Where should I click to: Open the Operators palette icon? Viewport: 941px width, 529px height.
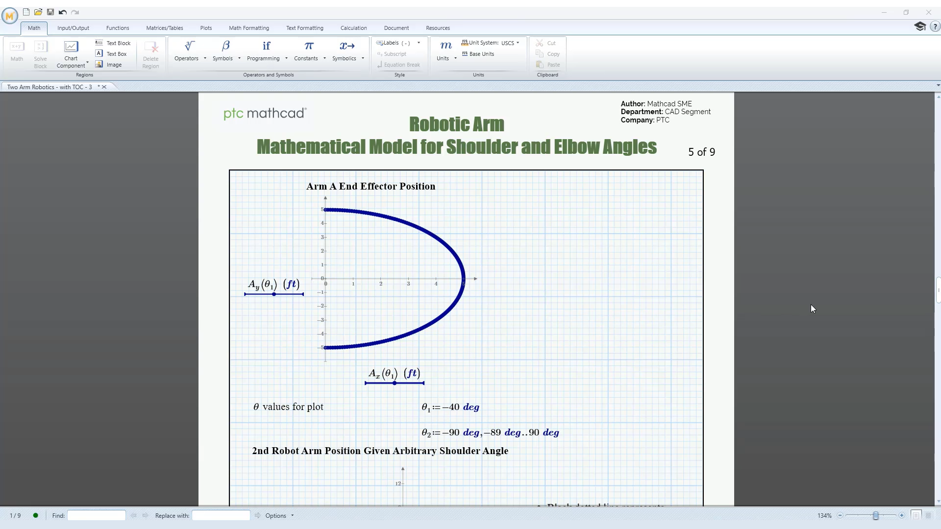coord(189,47)
